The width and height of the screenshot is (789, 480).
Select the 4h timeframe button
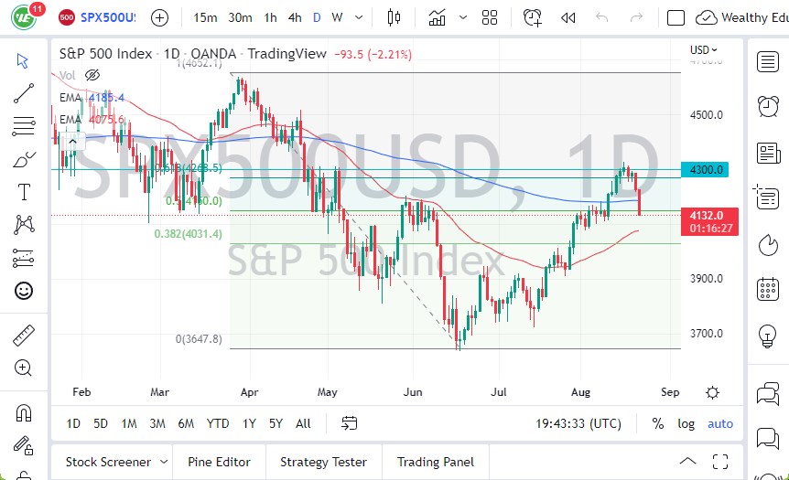click(295, 17)
